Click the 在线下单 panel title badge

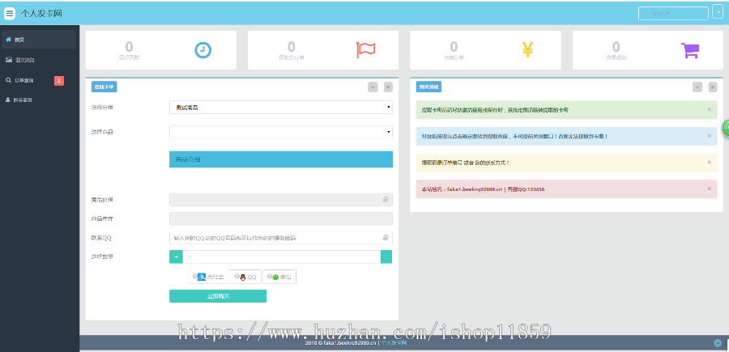click(x=104, y=87)
